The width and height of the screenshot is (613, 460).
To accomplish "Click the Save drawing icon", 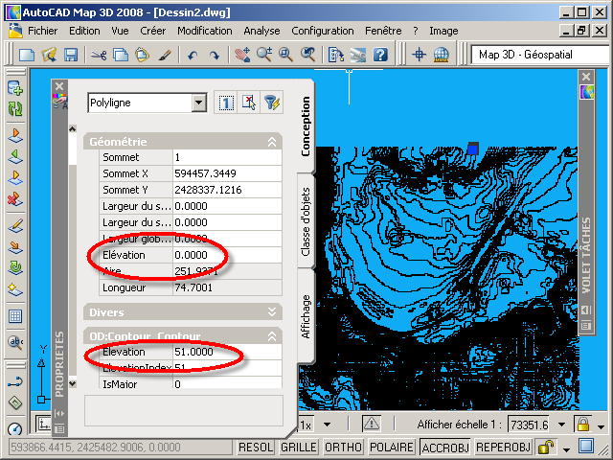I will [70, 55].
